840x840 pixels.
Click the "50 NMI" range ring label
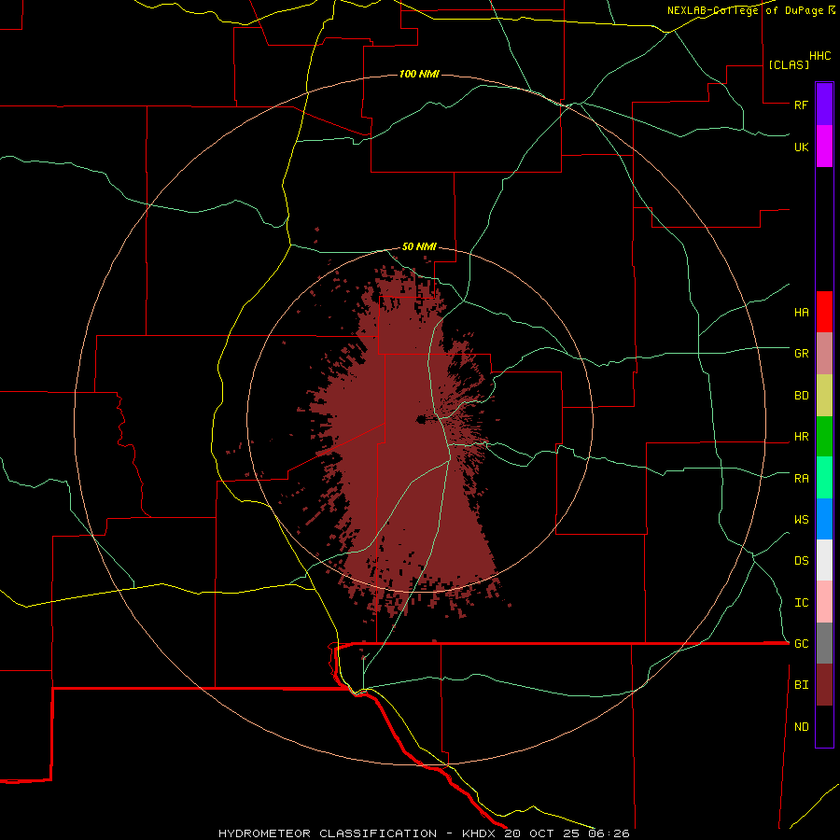419,246
